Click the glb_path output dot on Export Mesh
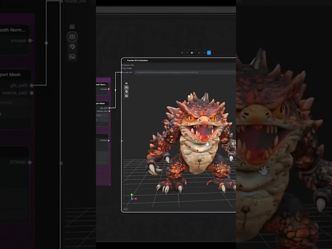 pyautogui.click(x=109, y=108)
